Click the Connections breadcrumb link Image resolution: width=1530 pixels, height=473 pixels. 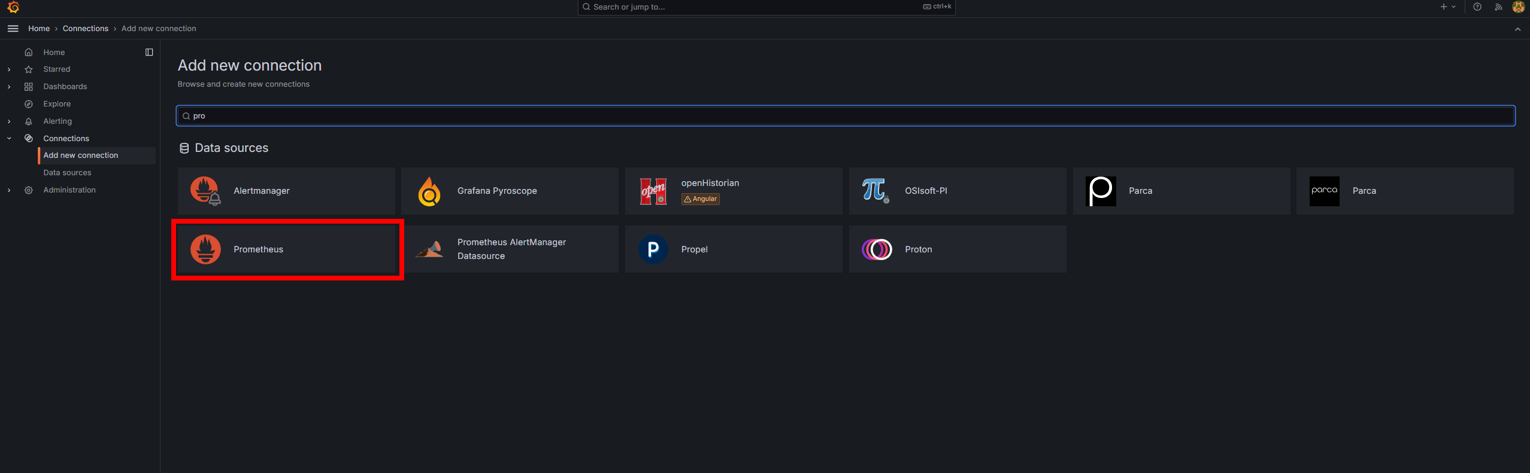click(x=86, y=29)
